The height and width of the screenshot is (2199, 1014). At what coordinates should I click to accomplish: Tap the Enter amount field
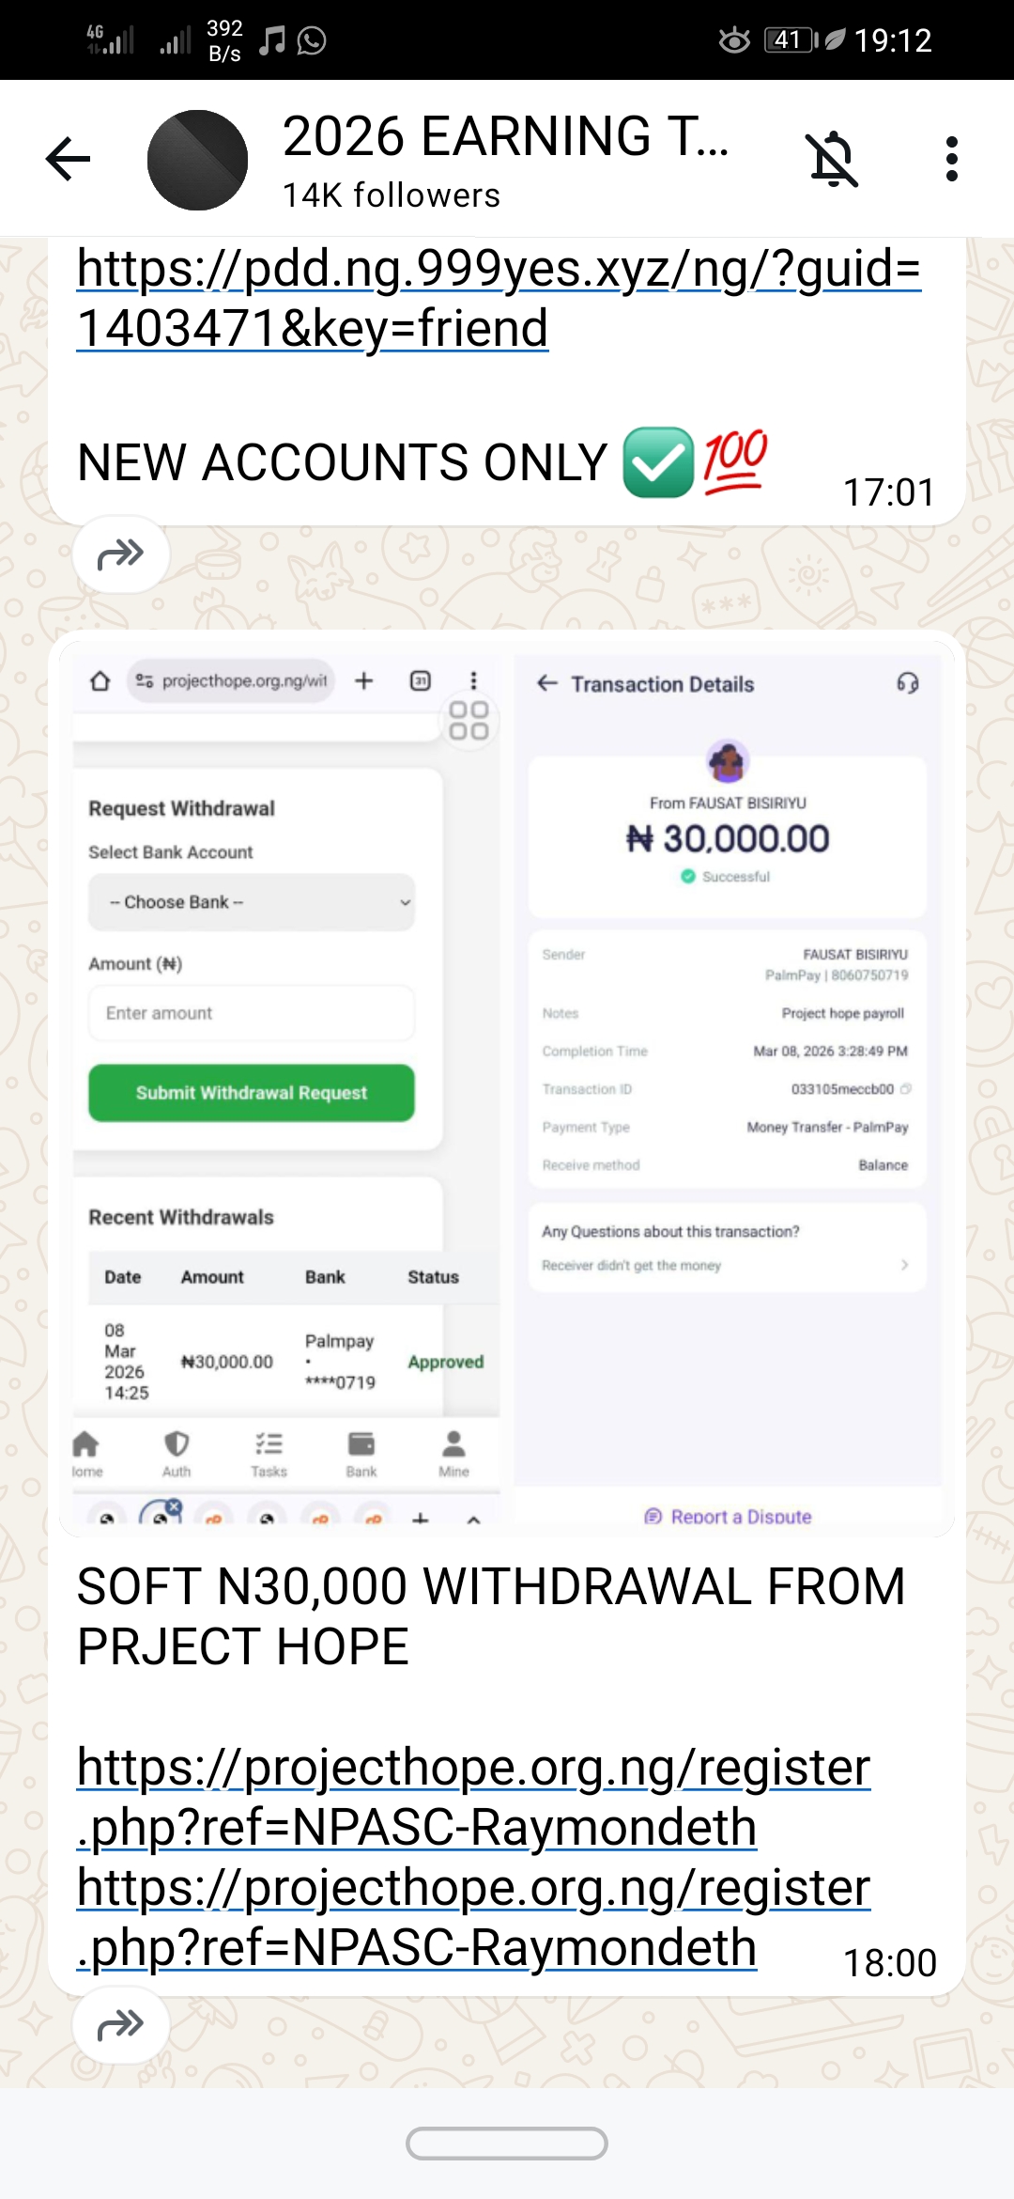pyautogui.click(x=252, y=1013)
